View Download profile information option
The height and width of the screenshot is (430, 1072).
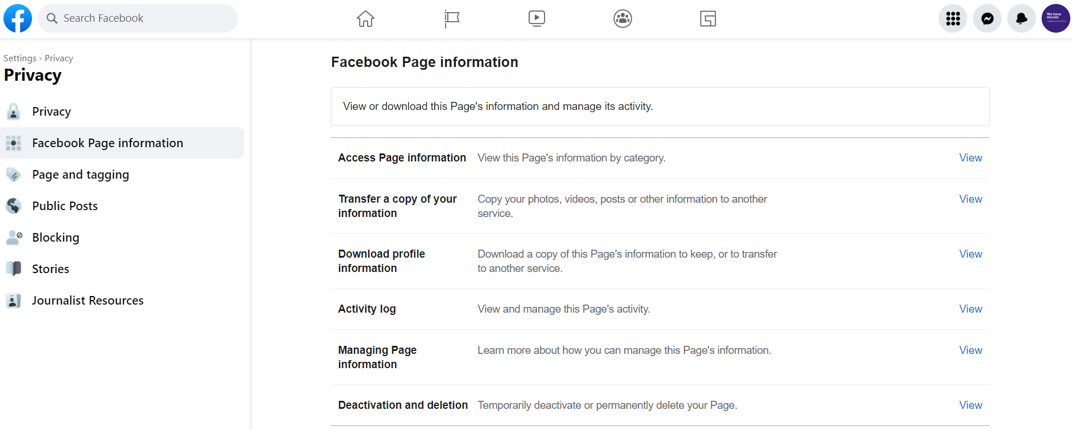[971, 254]
